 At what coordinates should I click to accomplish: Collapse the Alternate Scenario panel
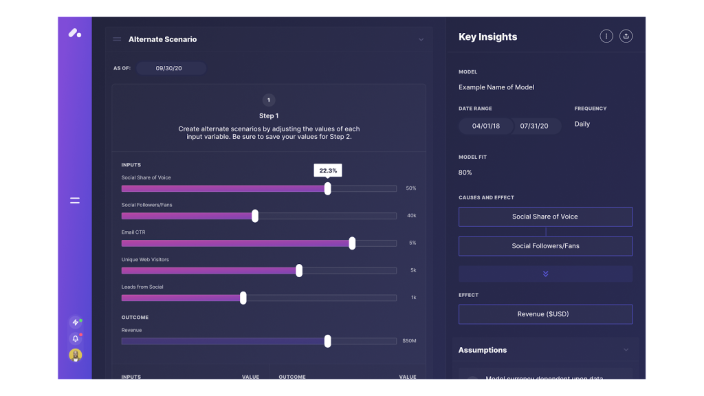click(x=421, y=39)
